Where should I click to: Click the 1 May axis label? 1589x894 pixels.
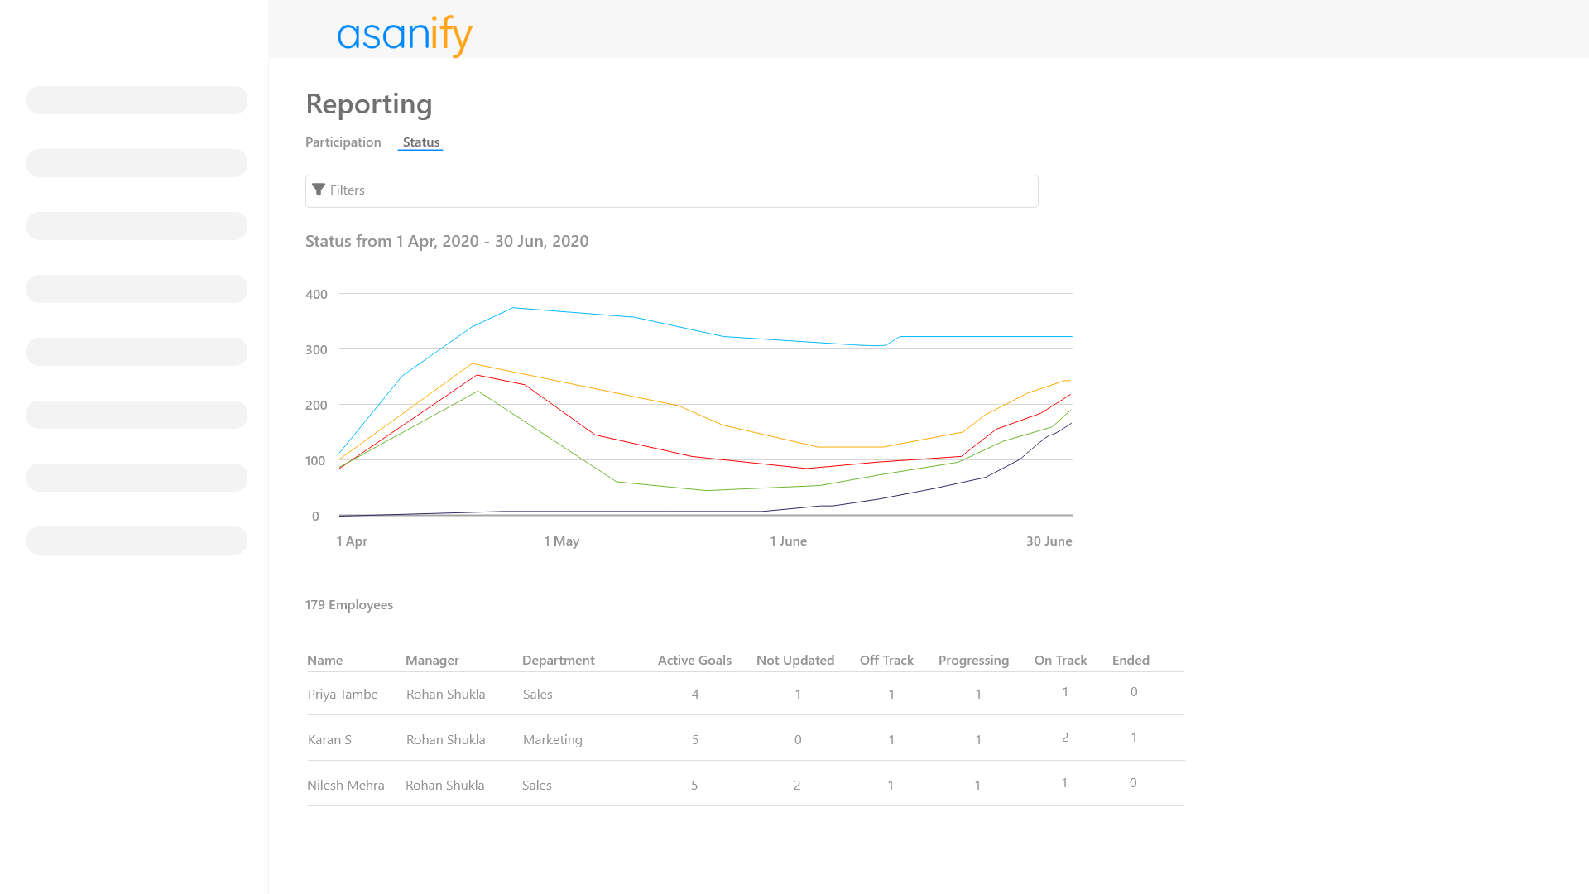click(x=561, y=541)
